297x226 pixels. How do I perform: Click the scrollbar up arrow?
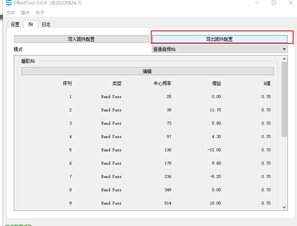[x=284, y=59]
